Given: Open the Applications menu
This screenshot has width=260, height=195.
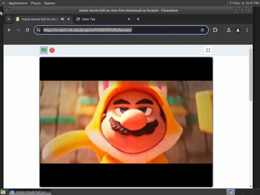Looking at the screenshot, I should click(18, 3).
